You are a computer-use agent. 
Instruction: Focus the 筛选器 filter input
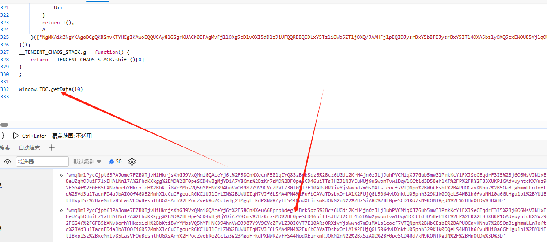42,162
